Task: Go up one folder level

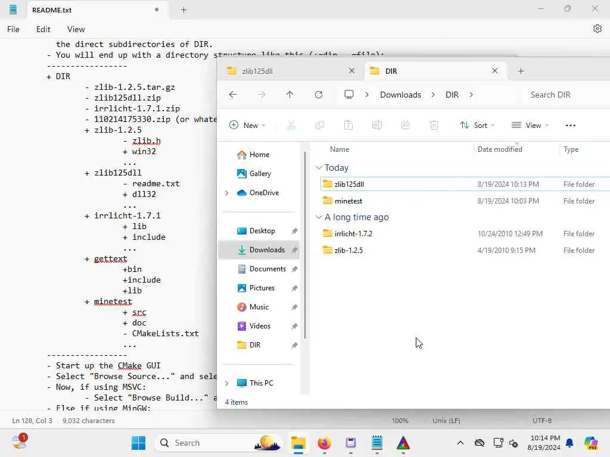Action: click(x=290, y=95)
